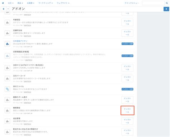Select the 注文バーコード addon title
The height and width of the screenshot is (137, 170).
19,76
